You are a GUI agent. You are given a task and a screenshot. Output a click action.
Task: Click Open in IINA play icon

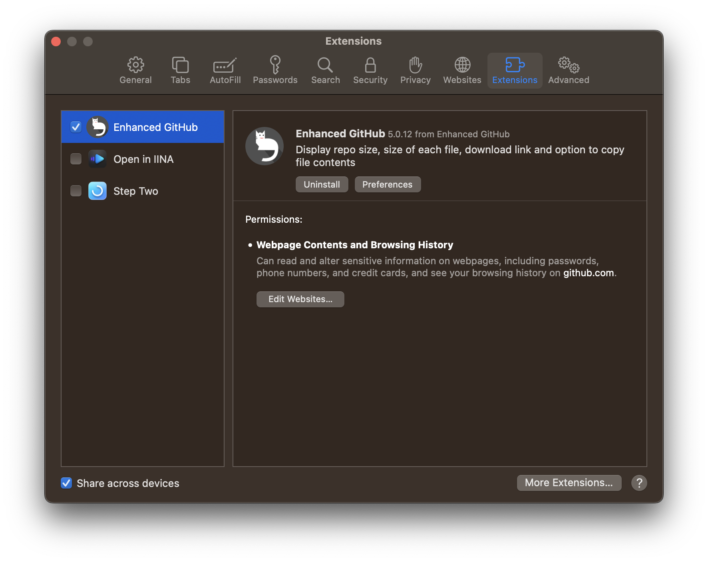pos(97,159)
